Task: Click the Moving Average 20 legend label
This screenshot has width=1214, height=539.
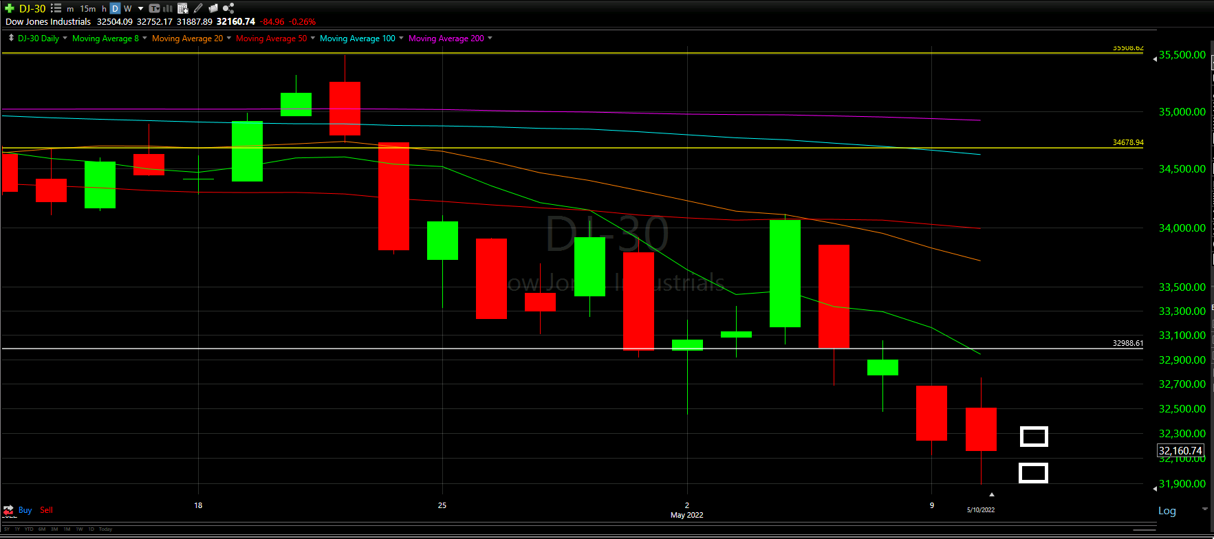Action: click(188, 38)
